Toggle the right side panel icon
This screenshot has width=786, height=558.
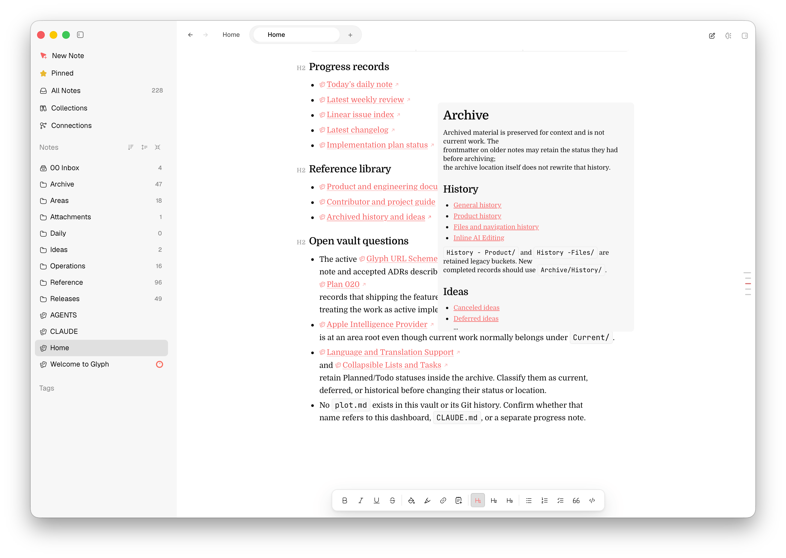coord(745,35)
